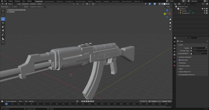Switch to the Скульптинг workspace tab
This screenshot has height=110, width=209.
coord(60,1)
